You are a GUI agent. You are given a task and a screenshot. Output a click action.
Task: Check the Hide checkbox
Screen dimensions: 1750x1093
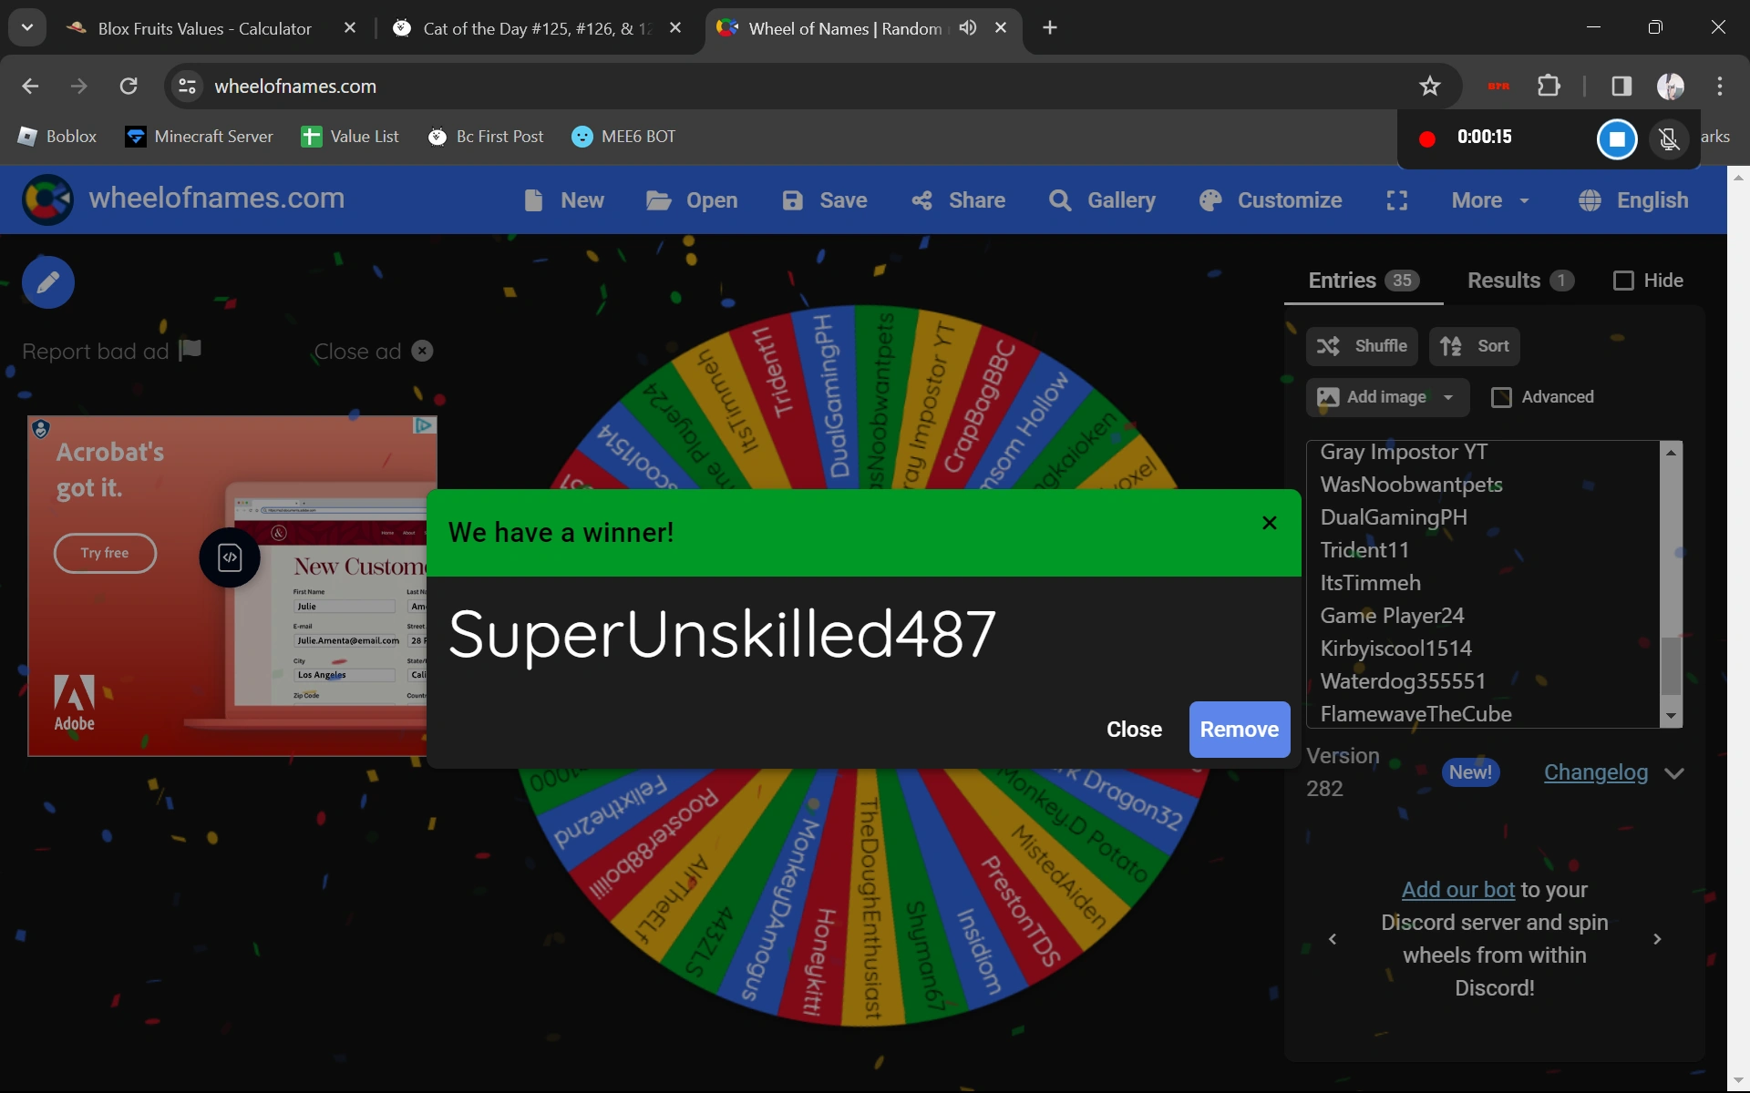tap(1623, 281)
